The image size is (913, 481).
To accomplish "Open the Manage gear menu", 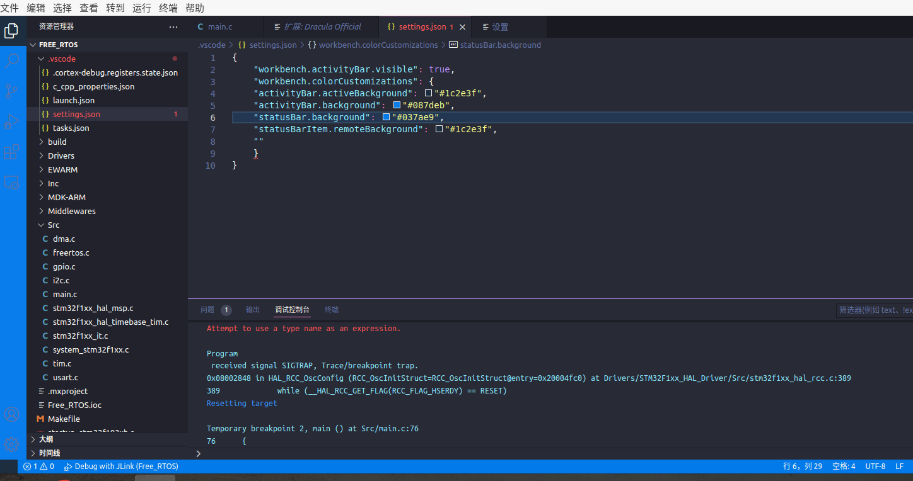I will point(12,444).
